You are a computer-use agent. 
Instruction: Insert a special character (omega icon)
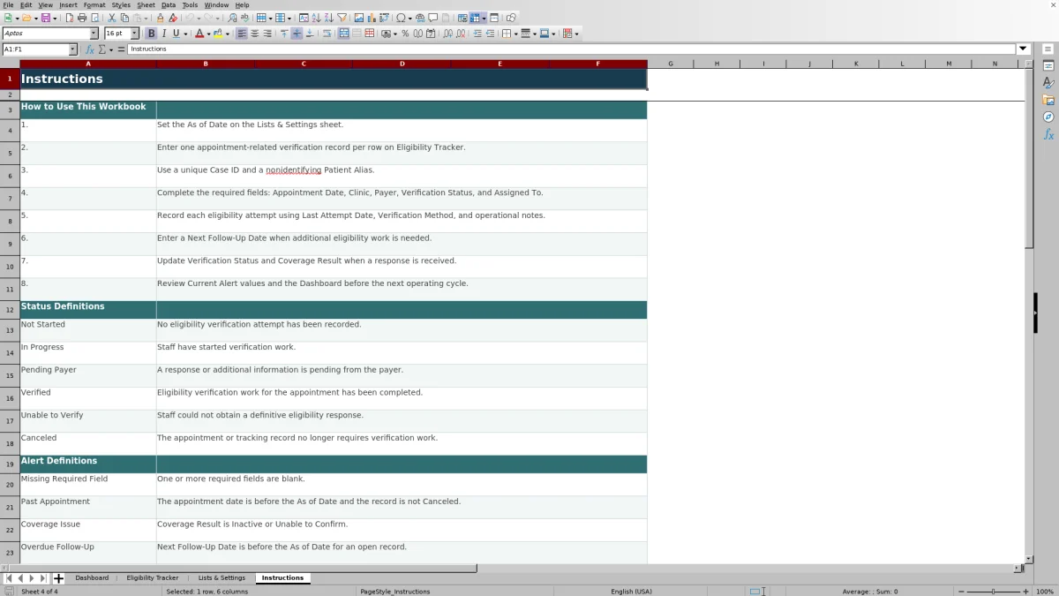401,18
